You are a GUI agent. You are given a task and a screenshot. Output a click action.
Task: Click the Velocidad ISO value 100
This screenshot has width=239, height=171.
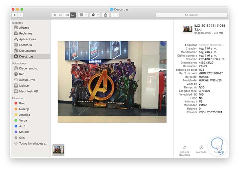pos(201,95)
